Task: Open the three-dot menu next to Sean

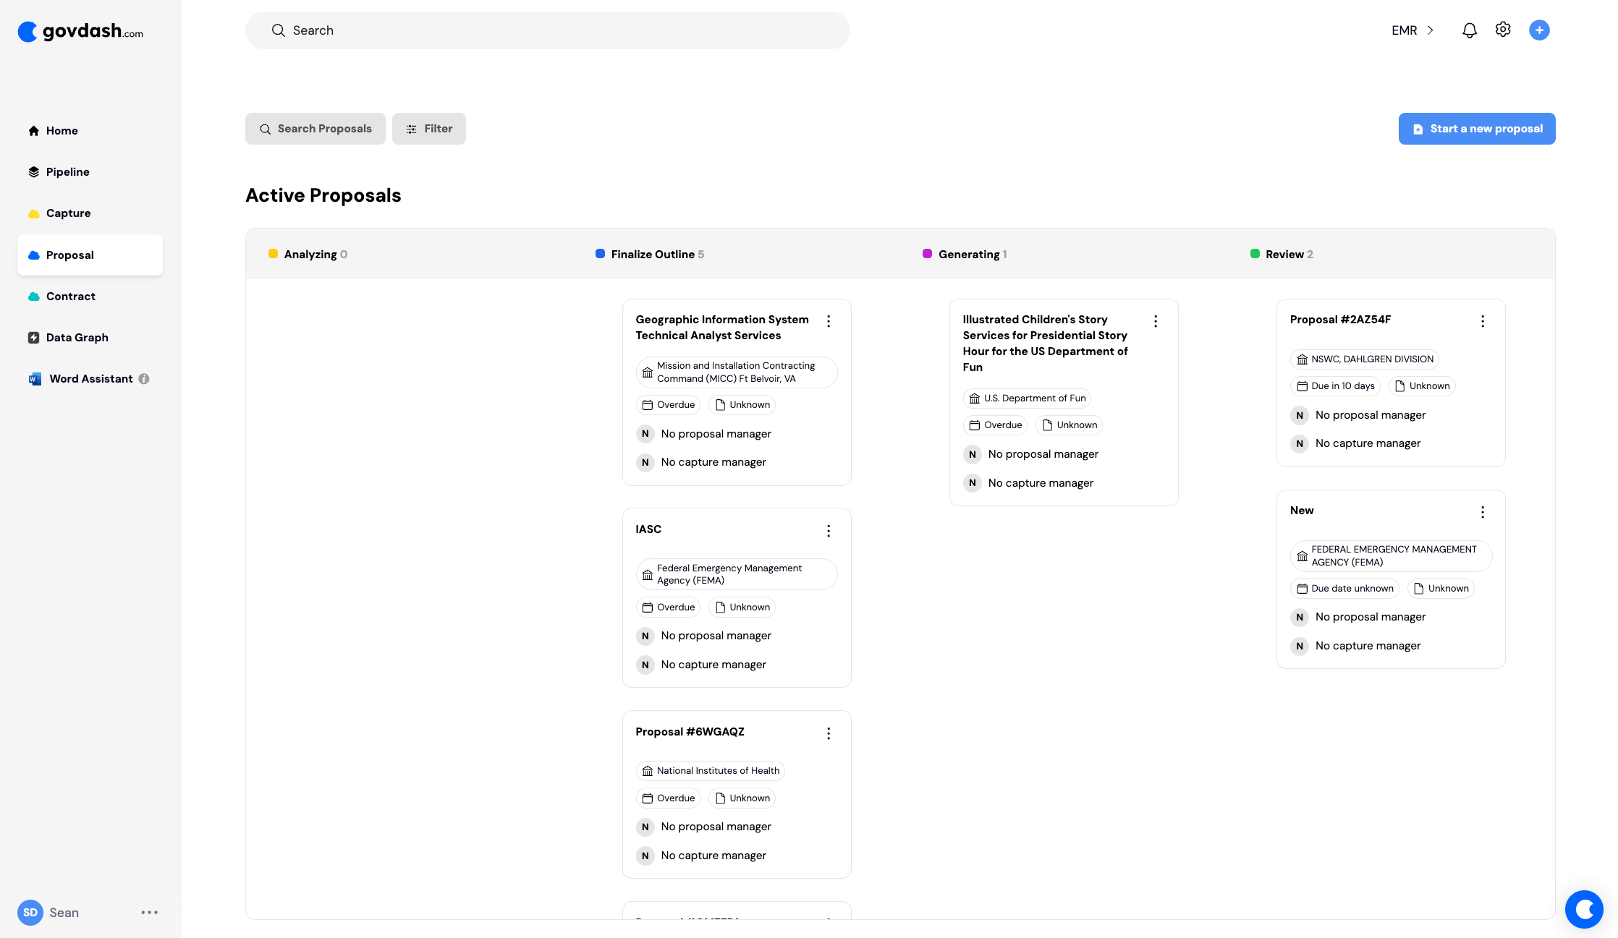Action: coord(150,913)
